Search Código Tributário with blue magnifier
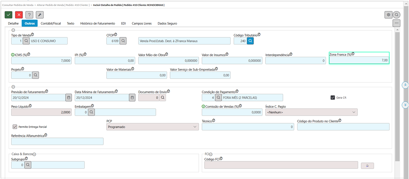Viewport: 409px width, 179px height. pos(250,41)
